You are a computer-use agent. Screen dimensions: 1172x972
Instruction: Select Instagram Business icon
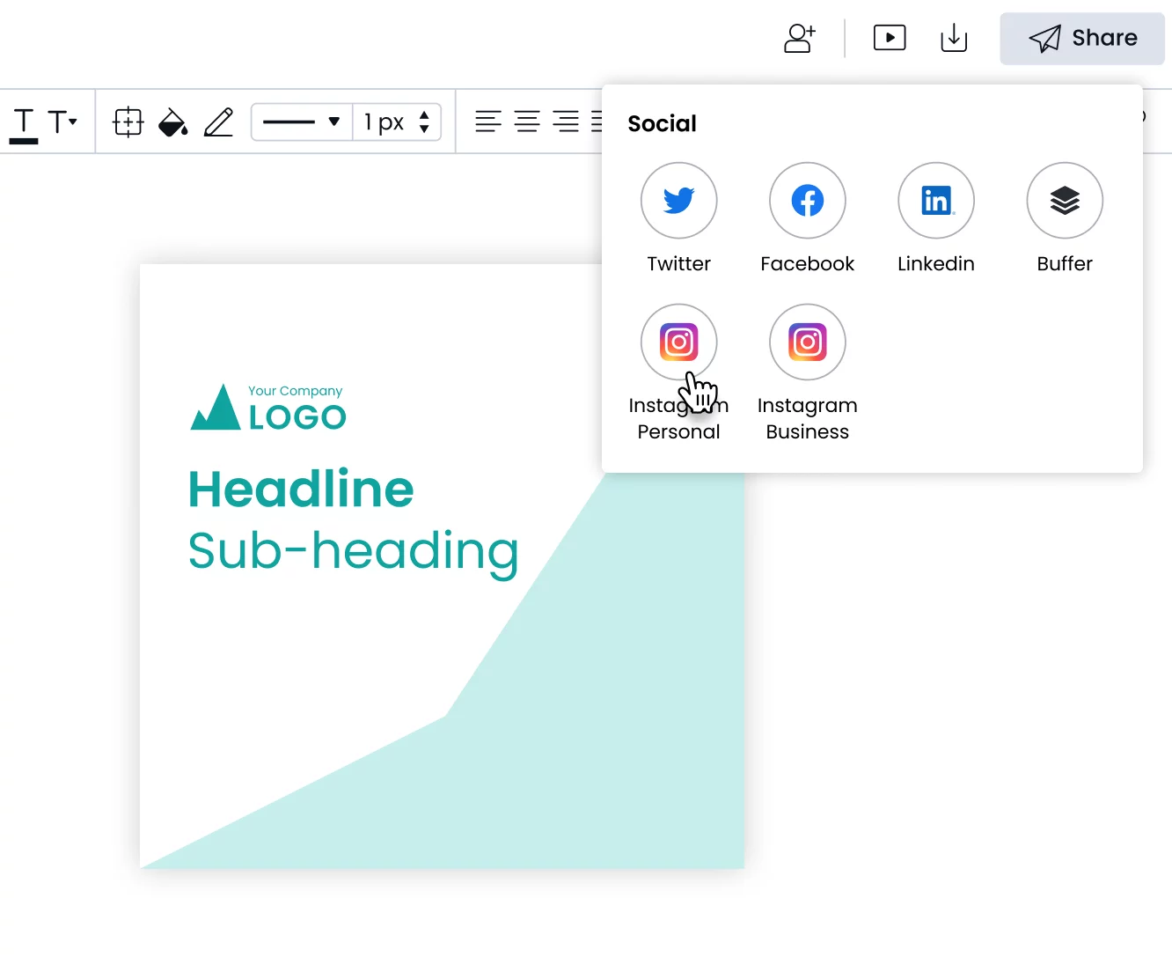807,342
